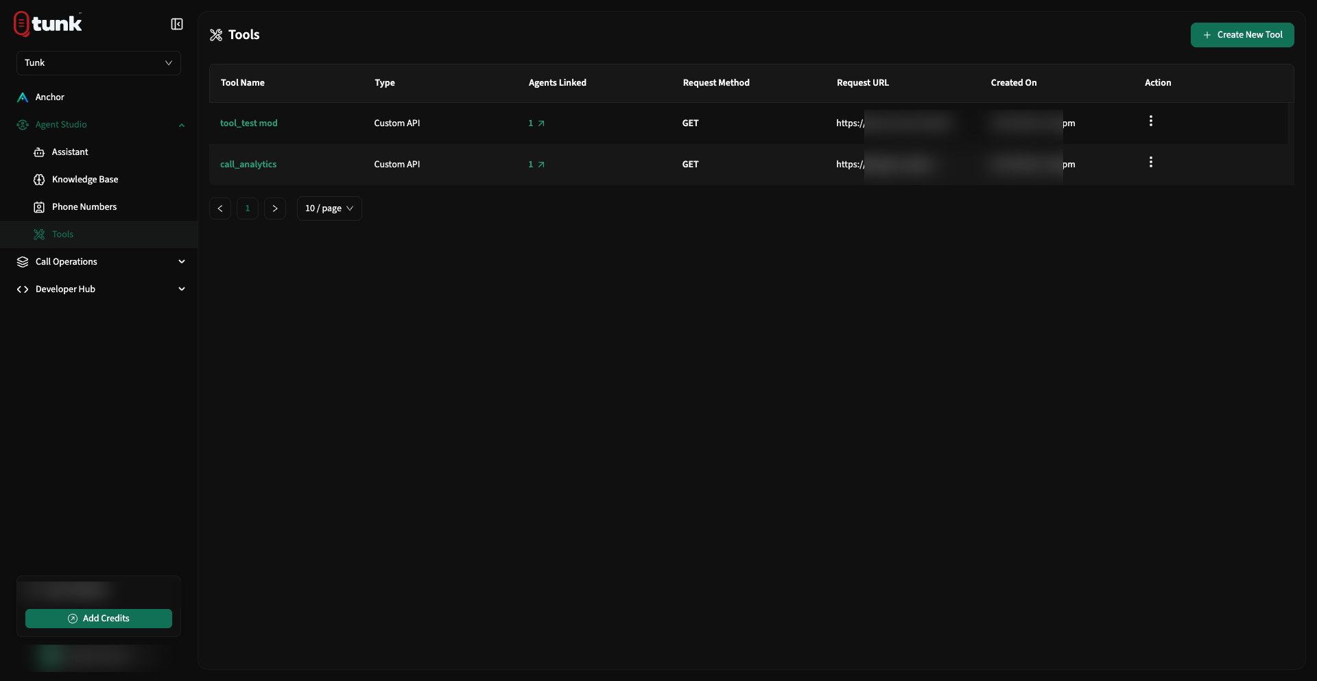Image resolution: width=1317 pixels, height=681 pixels.
Task: Click the Tools page header icon
Action: [x=216, y=35]
